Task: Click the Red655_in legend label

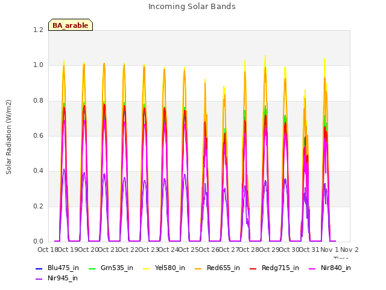Action: pyautogui.click(x=223, y=268)
